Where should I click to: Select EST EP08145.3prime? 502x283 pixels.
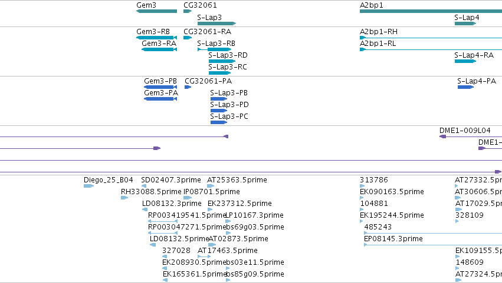pos(433,245)
